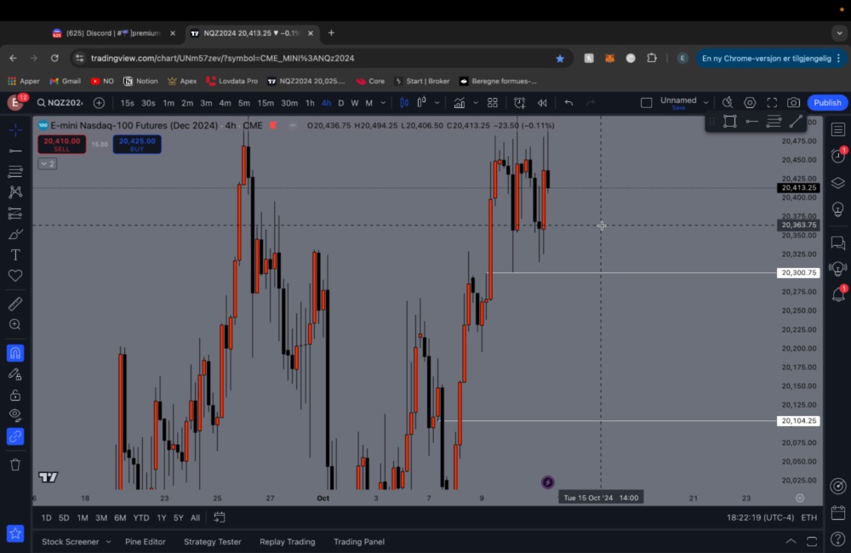Expand the indicator templates dropdown arrow

[476, 103]
